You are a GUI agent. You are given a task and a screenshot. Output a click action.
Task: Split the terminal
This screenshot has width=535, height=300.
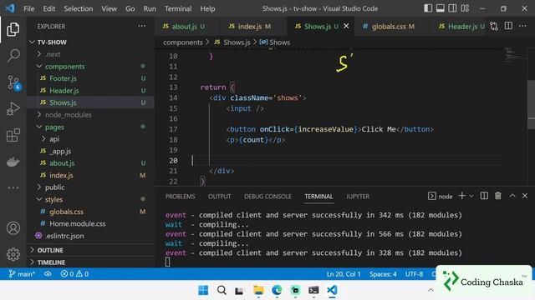484,196
